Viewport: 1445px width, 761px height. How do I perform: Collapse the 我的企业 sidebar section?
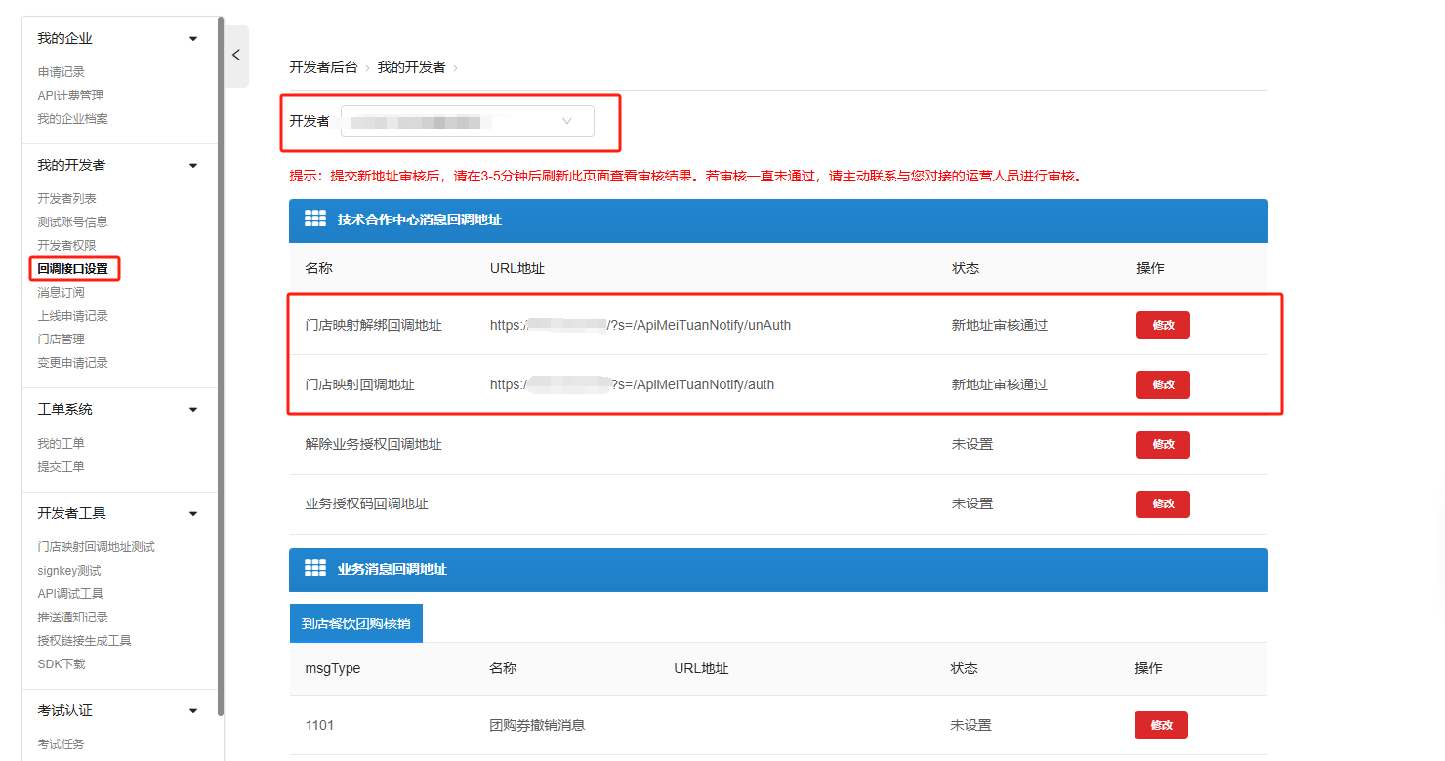pos(193,39)
